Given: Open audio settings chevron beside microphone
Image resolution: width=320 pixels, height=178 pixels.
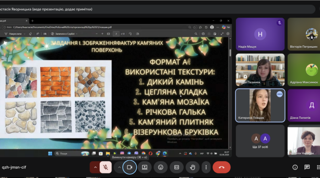Looking at the screenshot, I should pos(95,167).
